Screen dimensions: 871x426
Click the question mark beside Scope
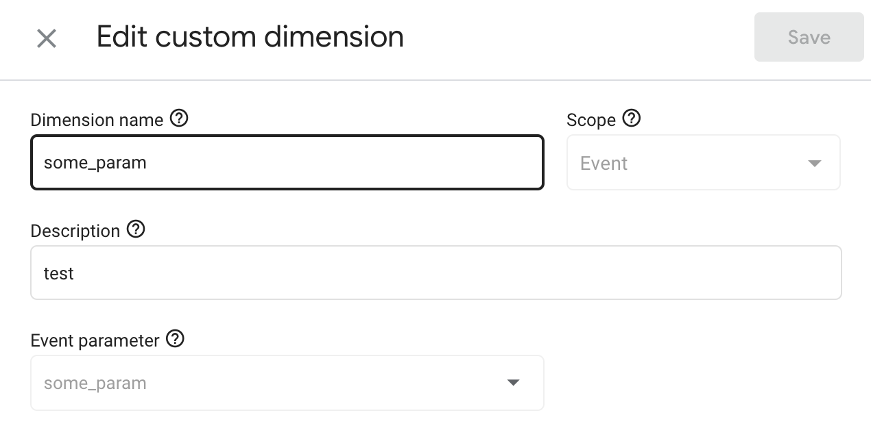point(632,118)
